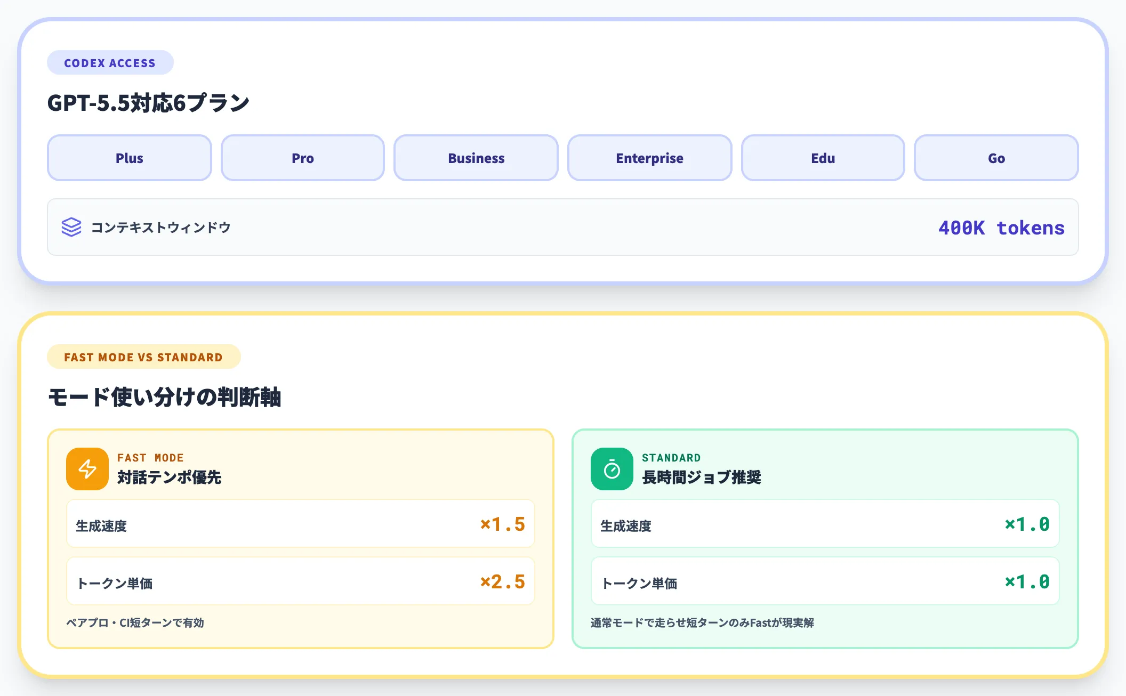Screen dimensions: 1126x696
Task: Expand the Enterprise plan details
Action: tap(649, 158)
